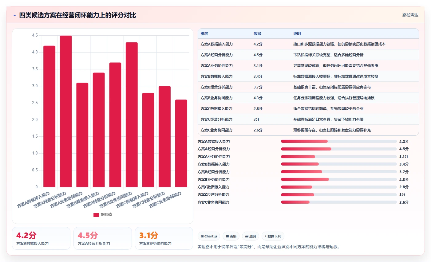Viewport: 431px width, 262px height.
Task: Click description 适合数据结构较简单、系统数量较少的企业
Action: pos(328,109)
